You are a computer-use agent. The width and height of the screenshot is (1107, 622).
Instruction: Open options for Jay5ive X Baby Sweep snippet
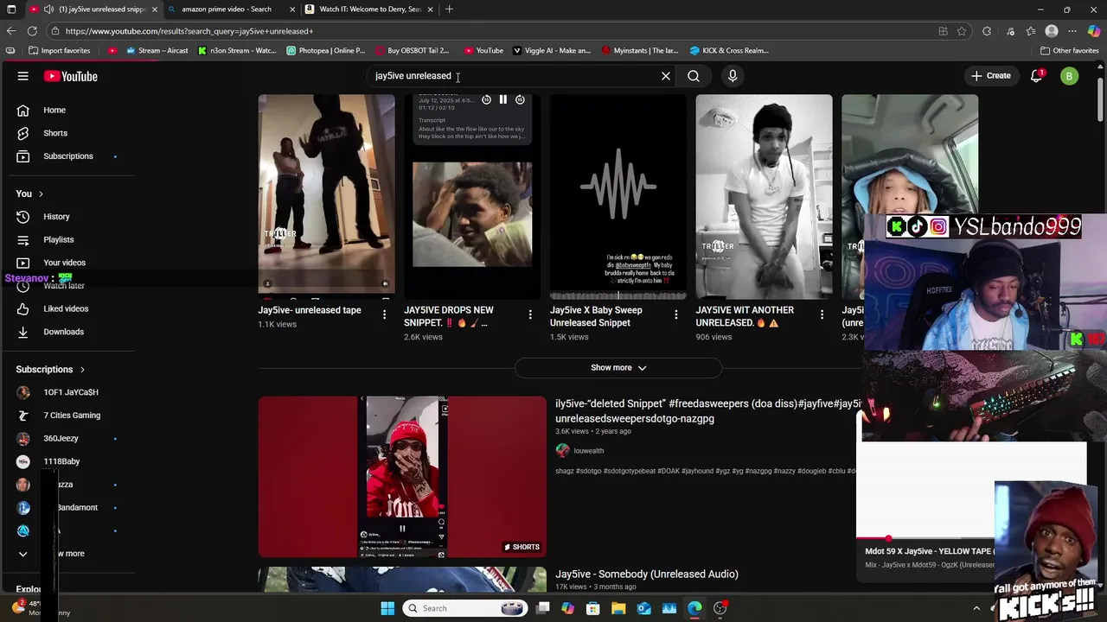676,315
